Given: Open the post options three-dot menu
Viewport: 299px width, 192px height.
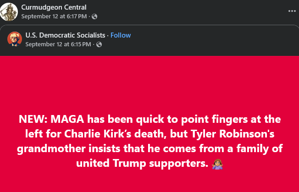Looking at the screenshot, I should pyautogui.click(x=292, y=11).
